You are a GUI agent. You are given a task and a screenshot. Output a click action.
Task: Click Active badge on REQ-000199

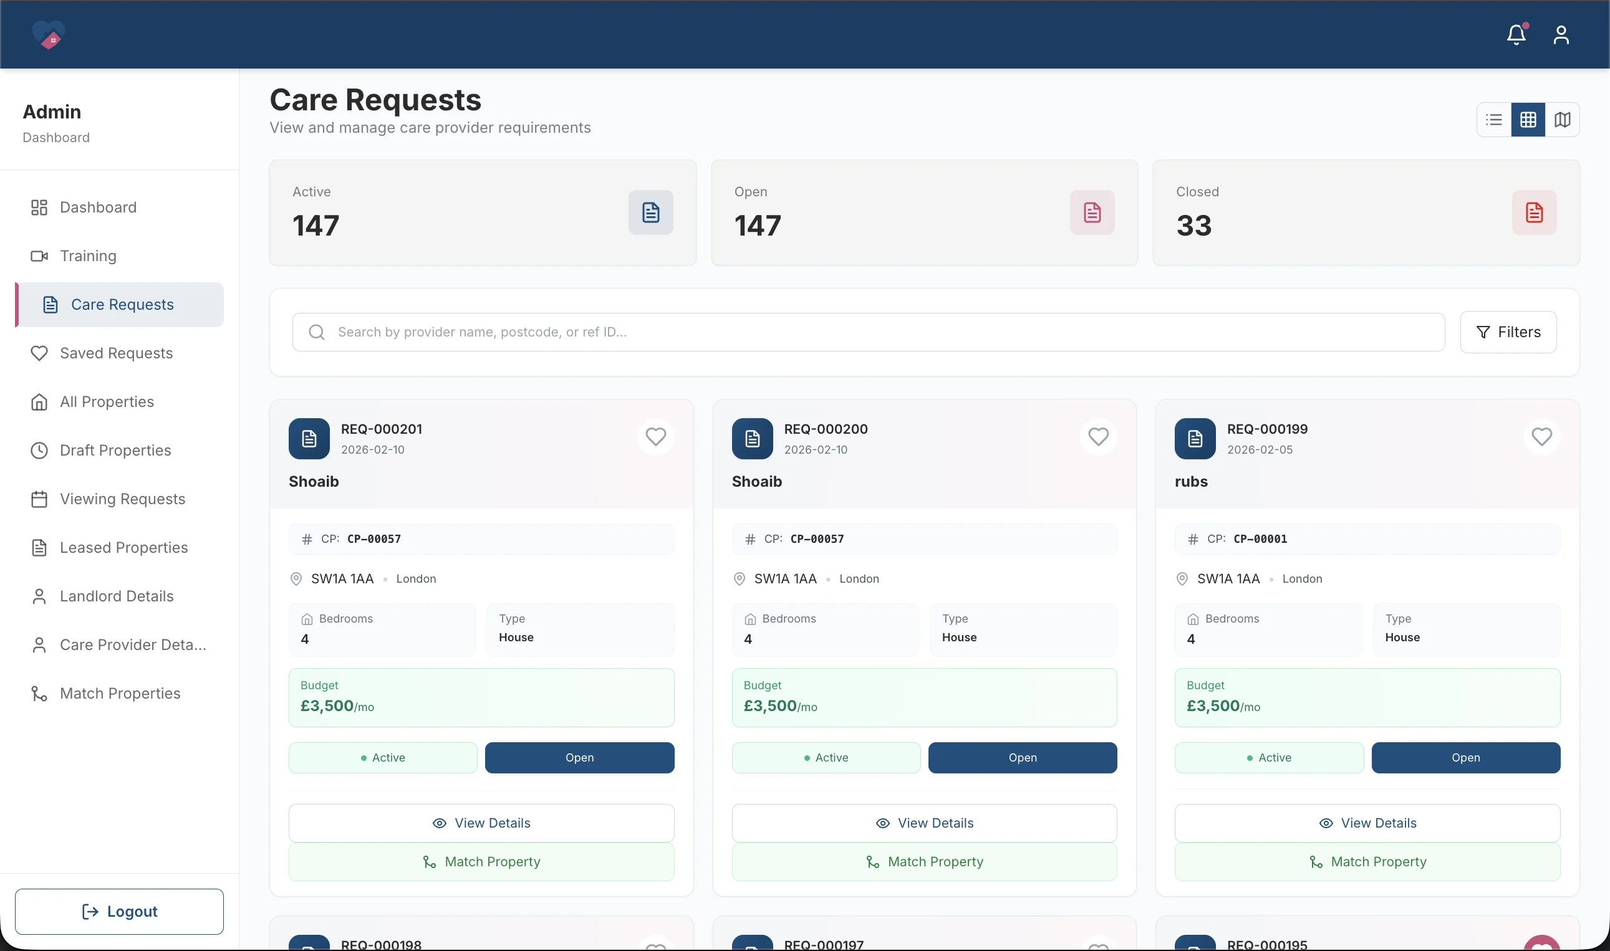(x=1269, y=757)
